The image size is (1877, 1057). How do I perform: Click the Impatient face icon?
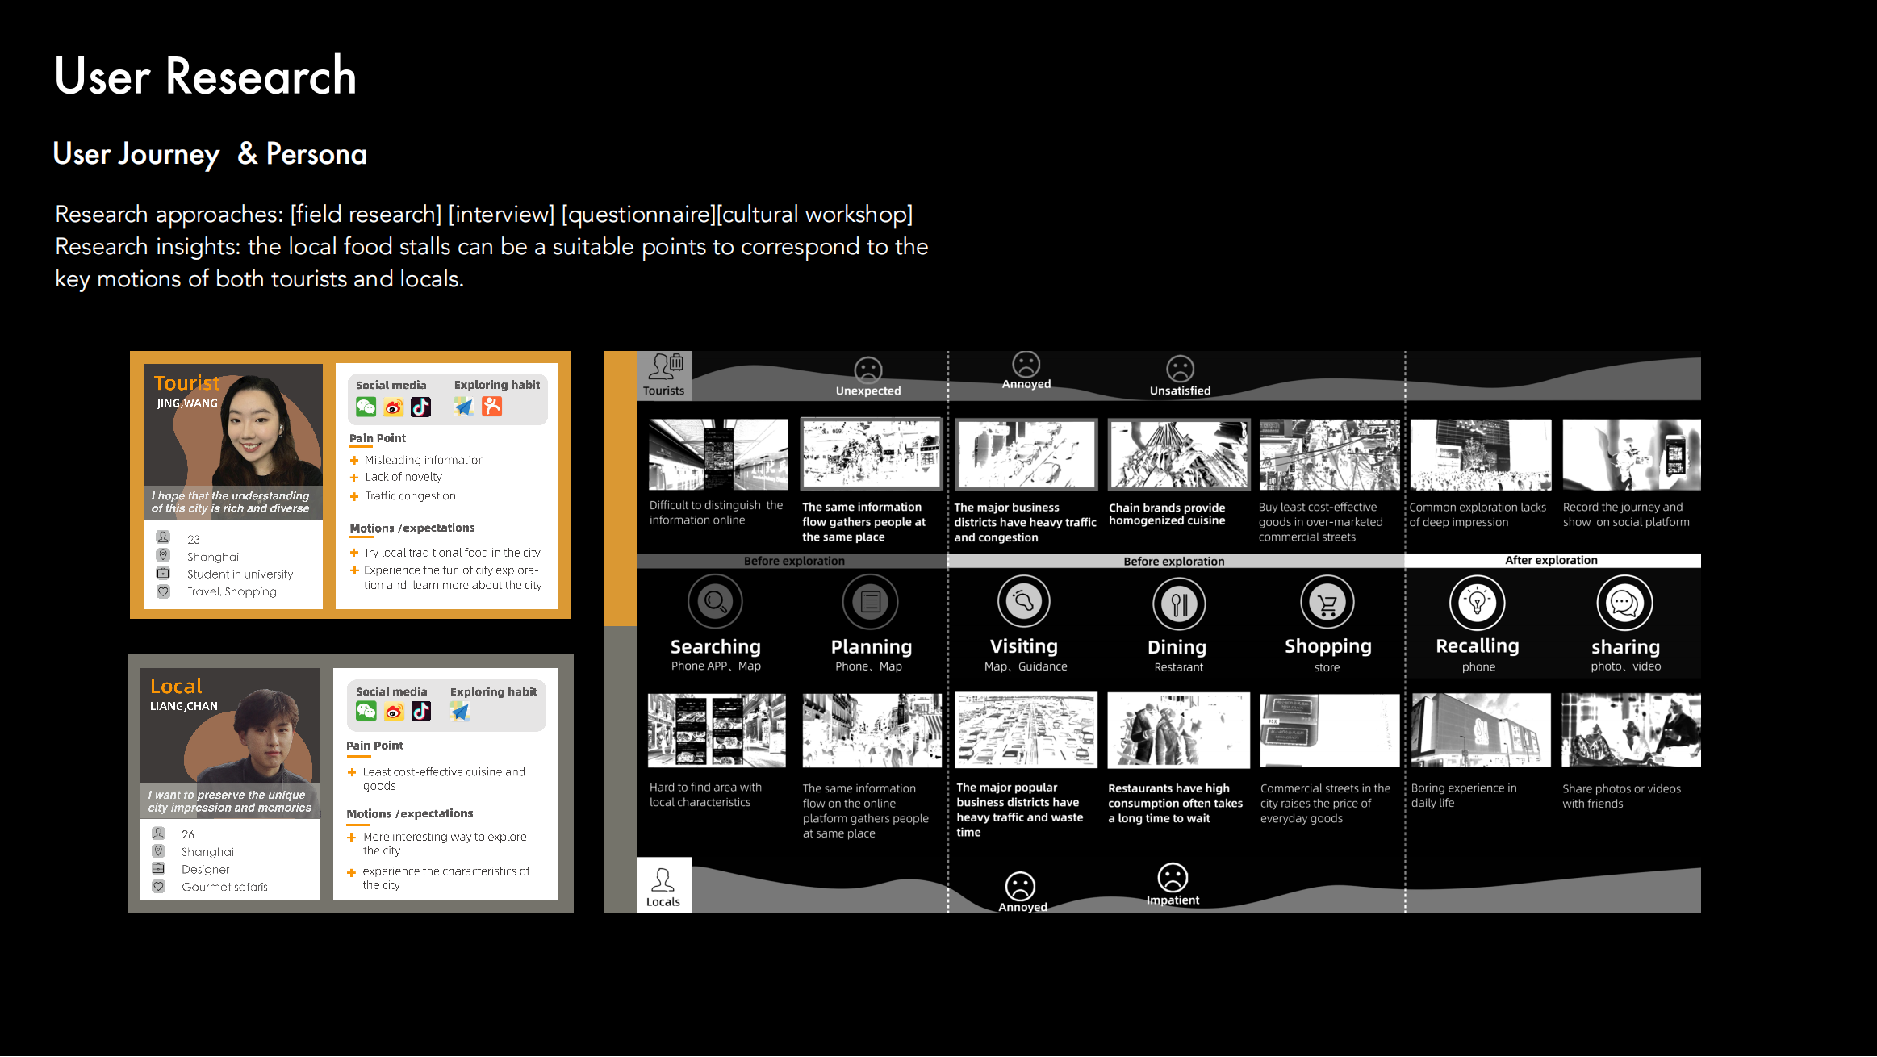tap(1173, 877)
